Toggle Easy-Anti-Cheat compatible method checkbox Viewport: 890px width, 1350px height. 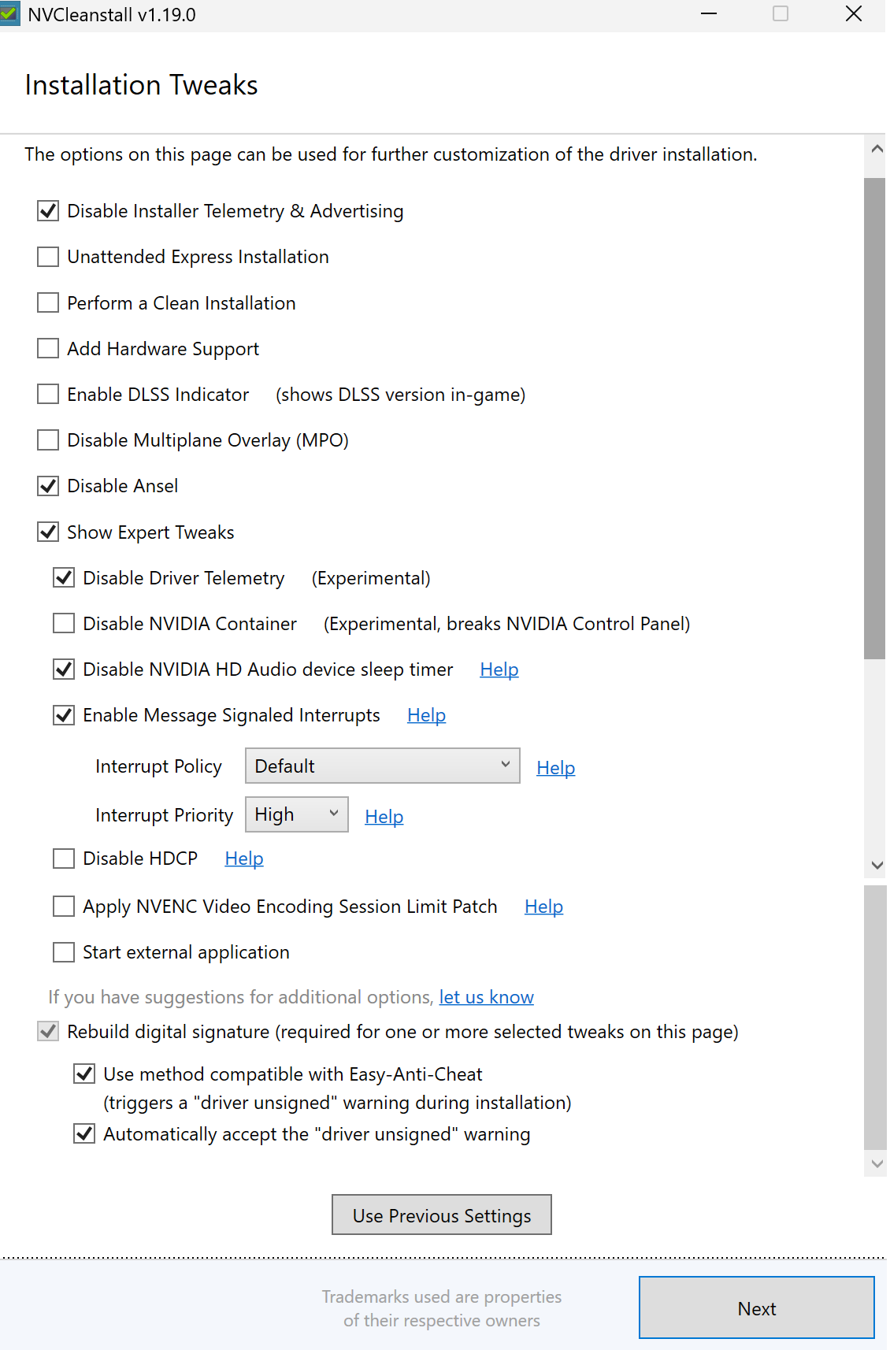(x=84, y=1074)
